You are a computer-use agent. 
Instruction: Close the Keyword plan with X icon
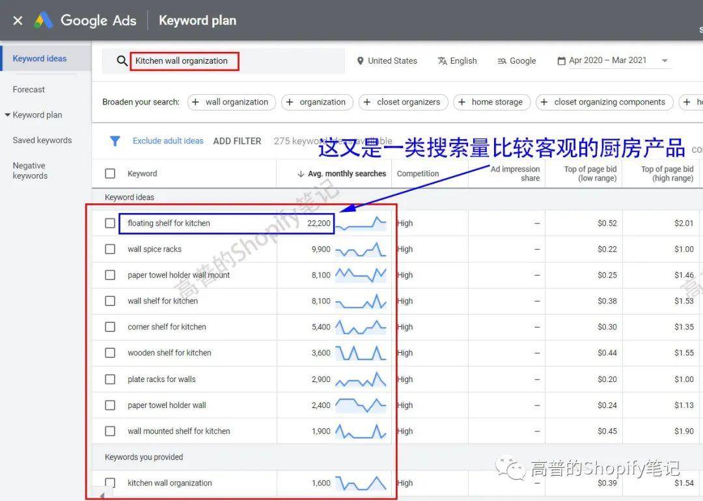[18, 21]
